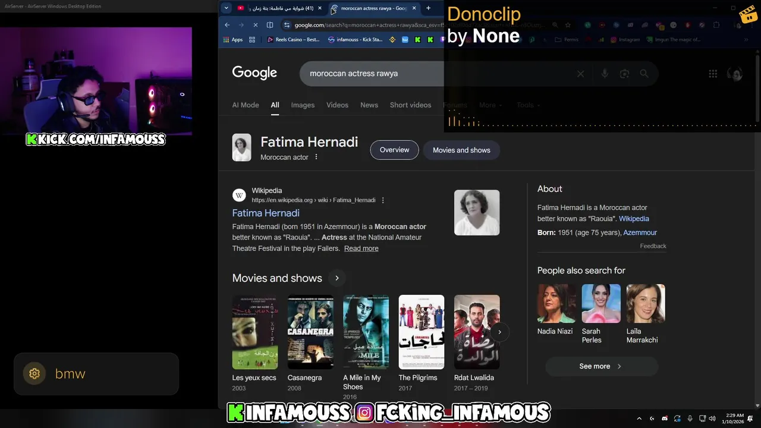Open the yellow Binance bookmark icon
761x428 pixels.
pos(392,40)
